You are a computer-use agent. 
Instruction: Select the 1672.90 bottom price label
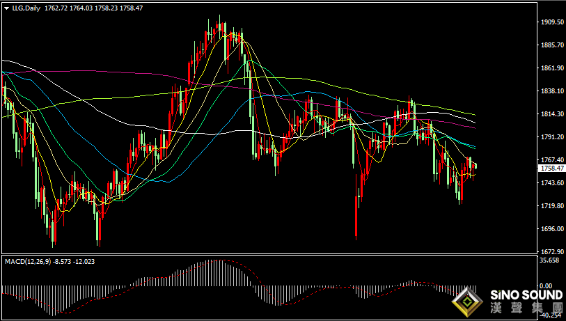click(552, 251)
